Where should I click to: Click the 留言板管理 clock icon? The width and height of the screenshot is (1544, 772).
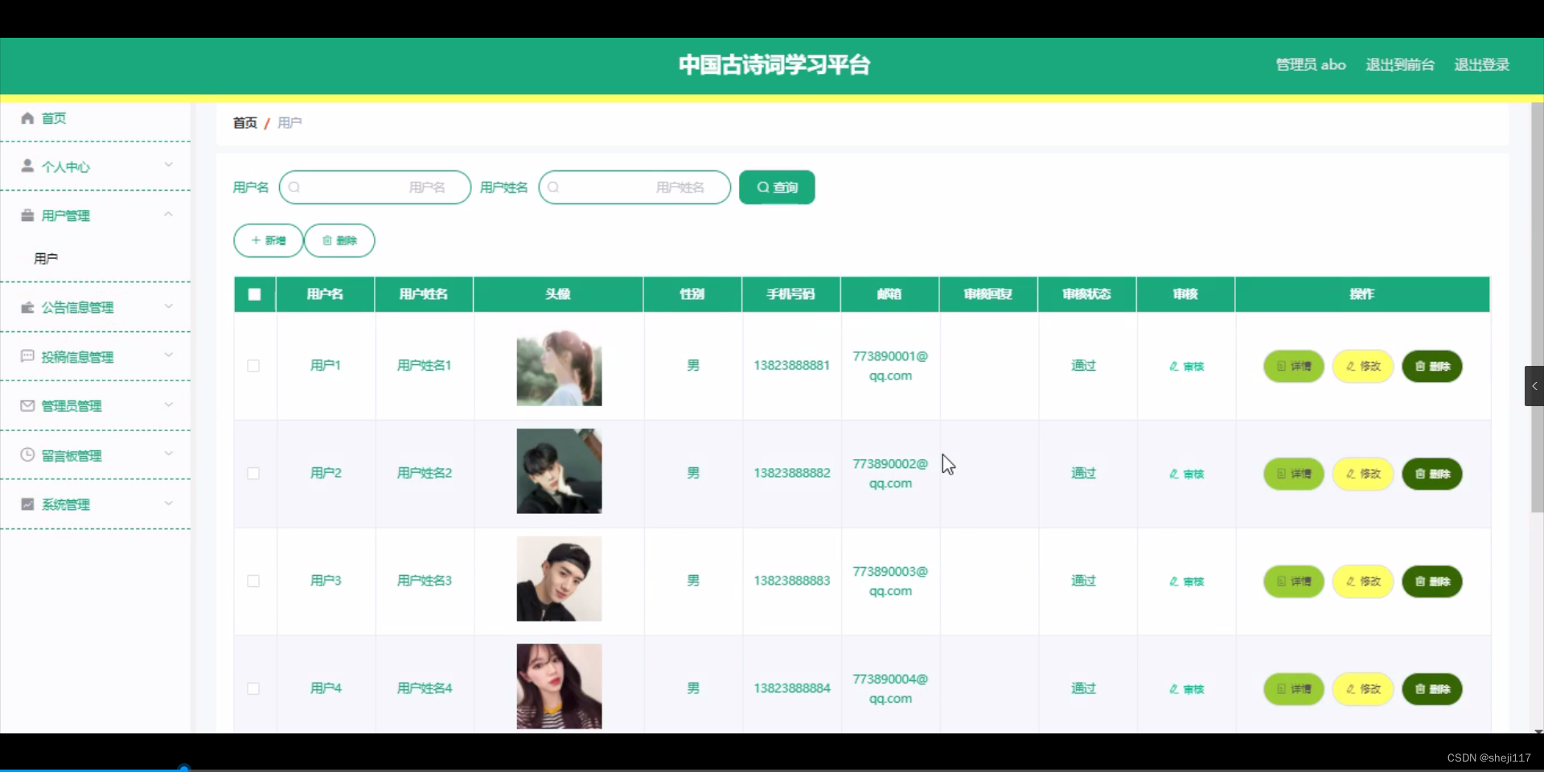[x=27, y=455]
